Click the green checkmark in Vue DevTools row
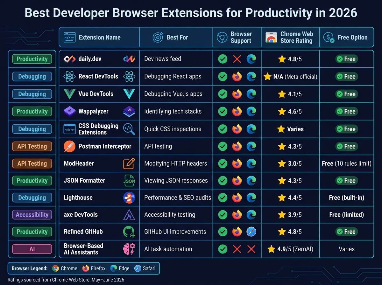This screenshot has width=382, height=285. point(223,94)
